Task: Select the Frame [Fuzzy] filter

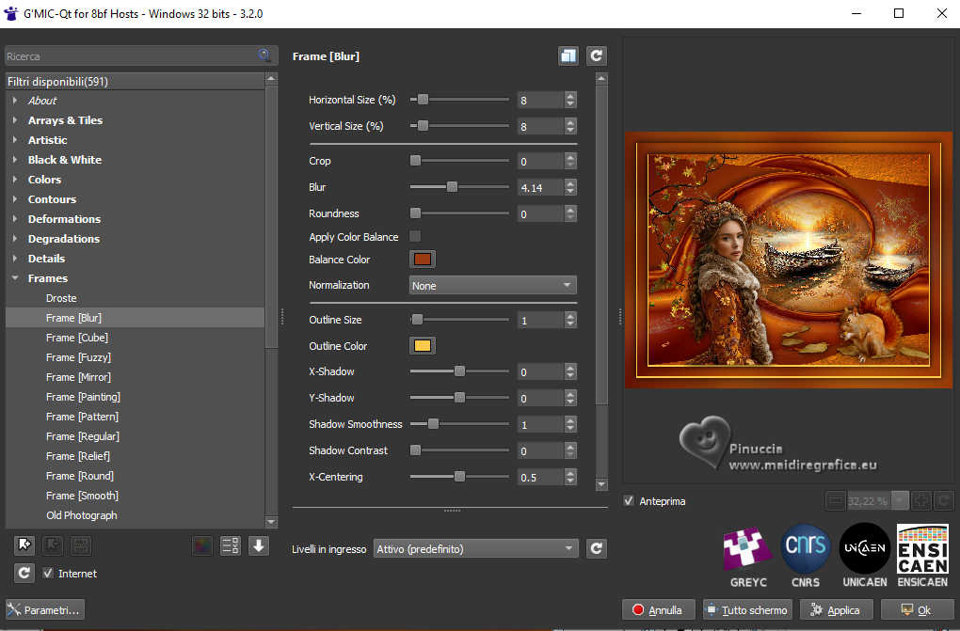Action: click(78, 357)
